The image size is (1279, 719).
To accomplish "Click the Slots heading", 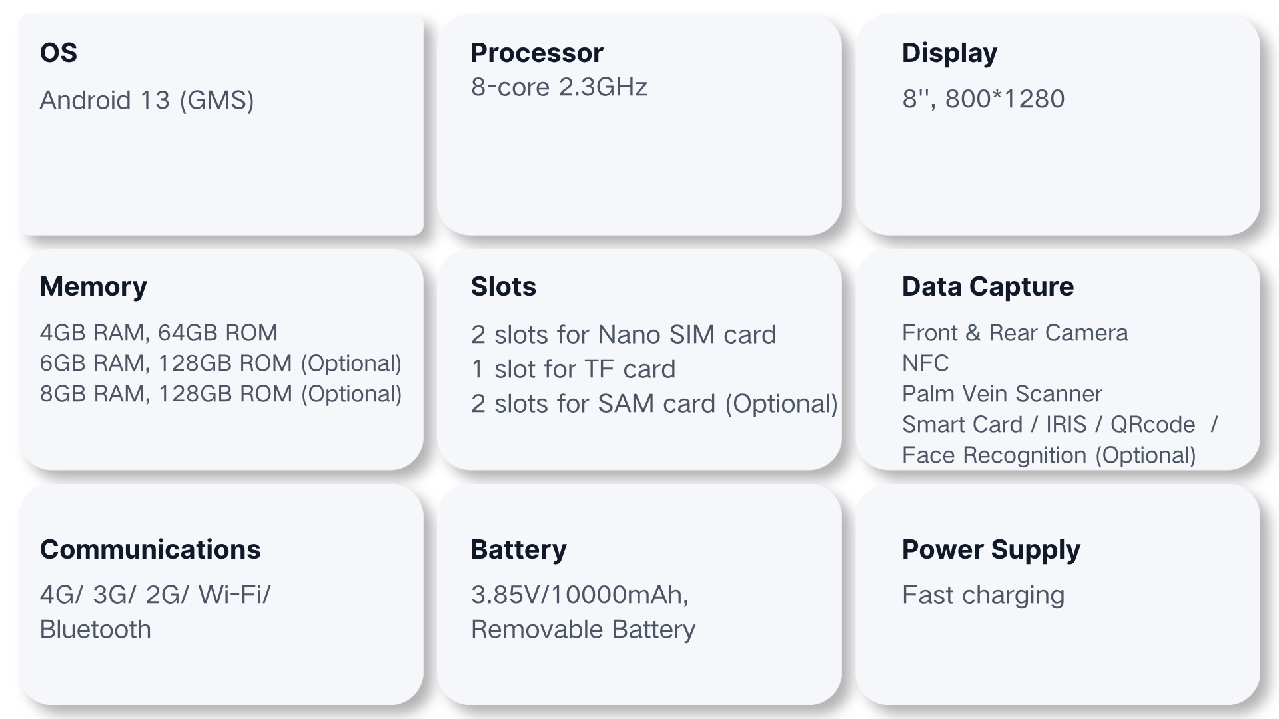I will coord(503,286).
